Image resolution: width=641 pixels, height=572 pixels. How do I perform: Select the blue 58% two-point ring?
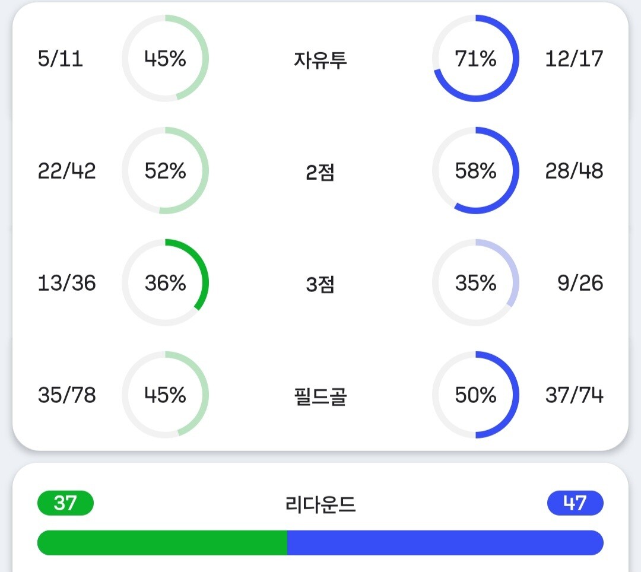[475, 171]
